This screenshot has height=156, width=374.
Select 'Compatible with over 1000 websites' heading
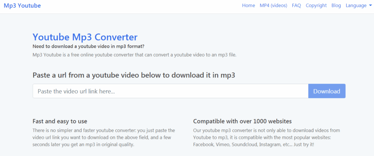pyautogui.click(x=243, y=121)
